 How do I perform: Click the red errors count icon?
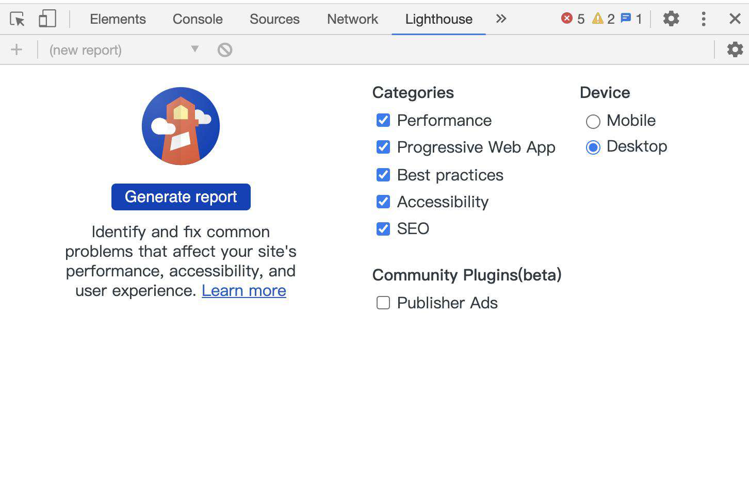[x=567, y=19]
